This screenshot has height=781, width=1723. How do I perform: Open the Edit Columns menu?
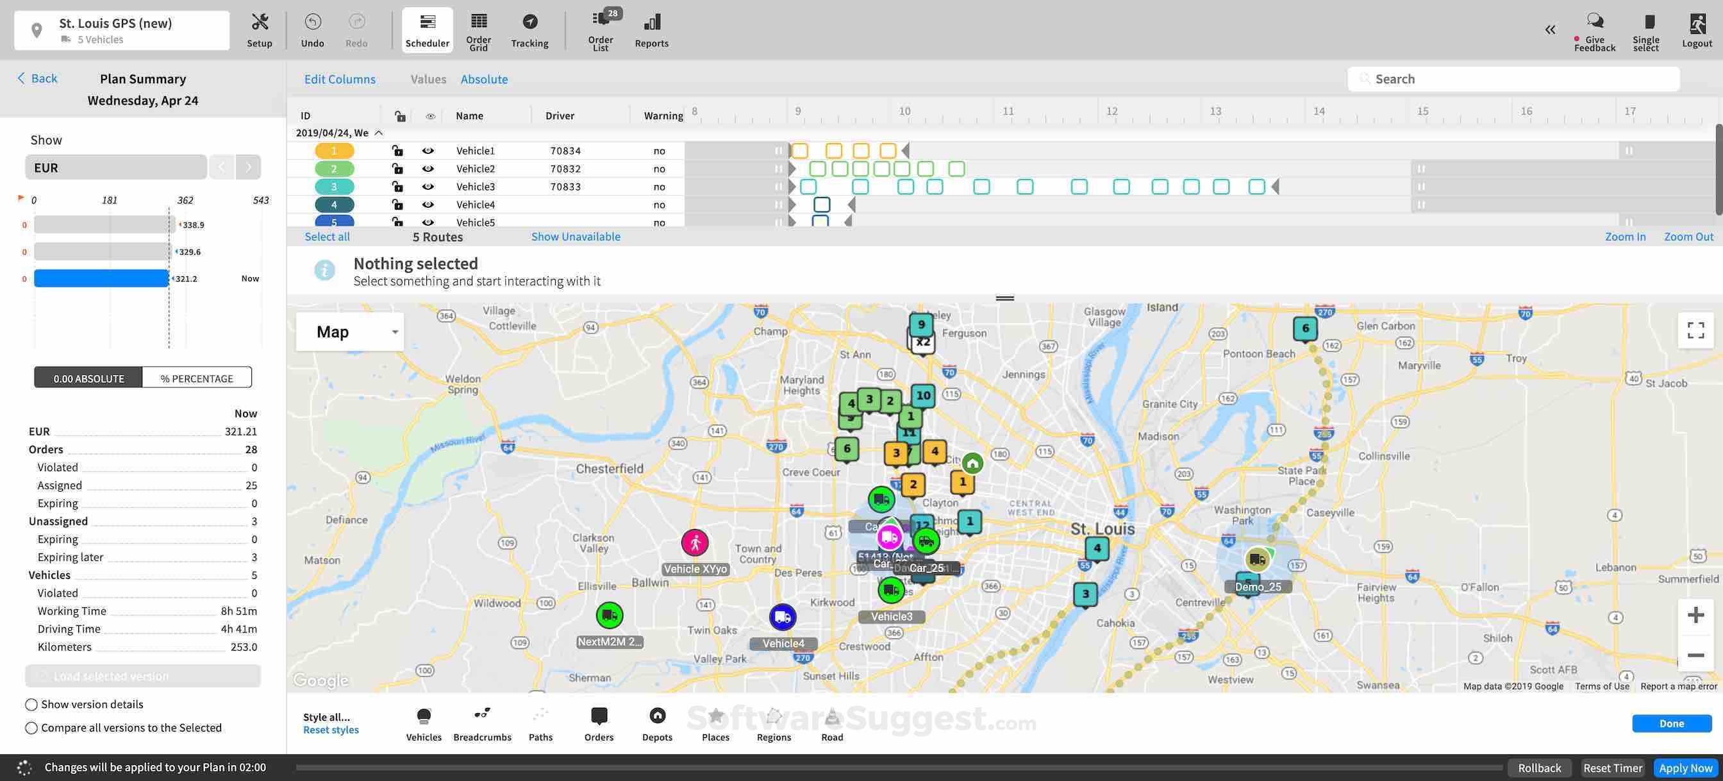point(340,79)
